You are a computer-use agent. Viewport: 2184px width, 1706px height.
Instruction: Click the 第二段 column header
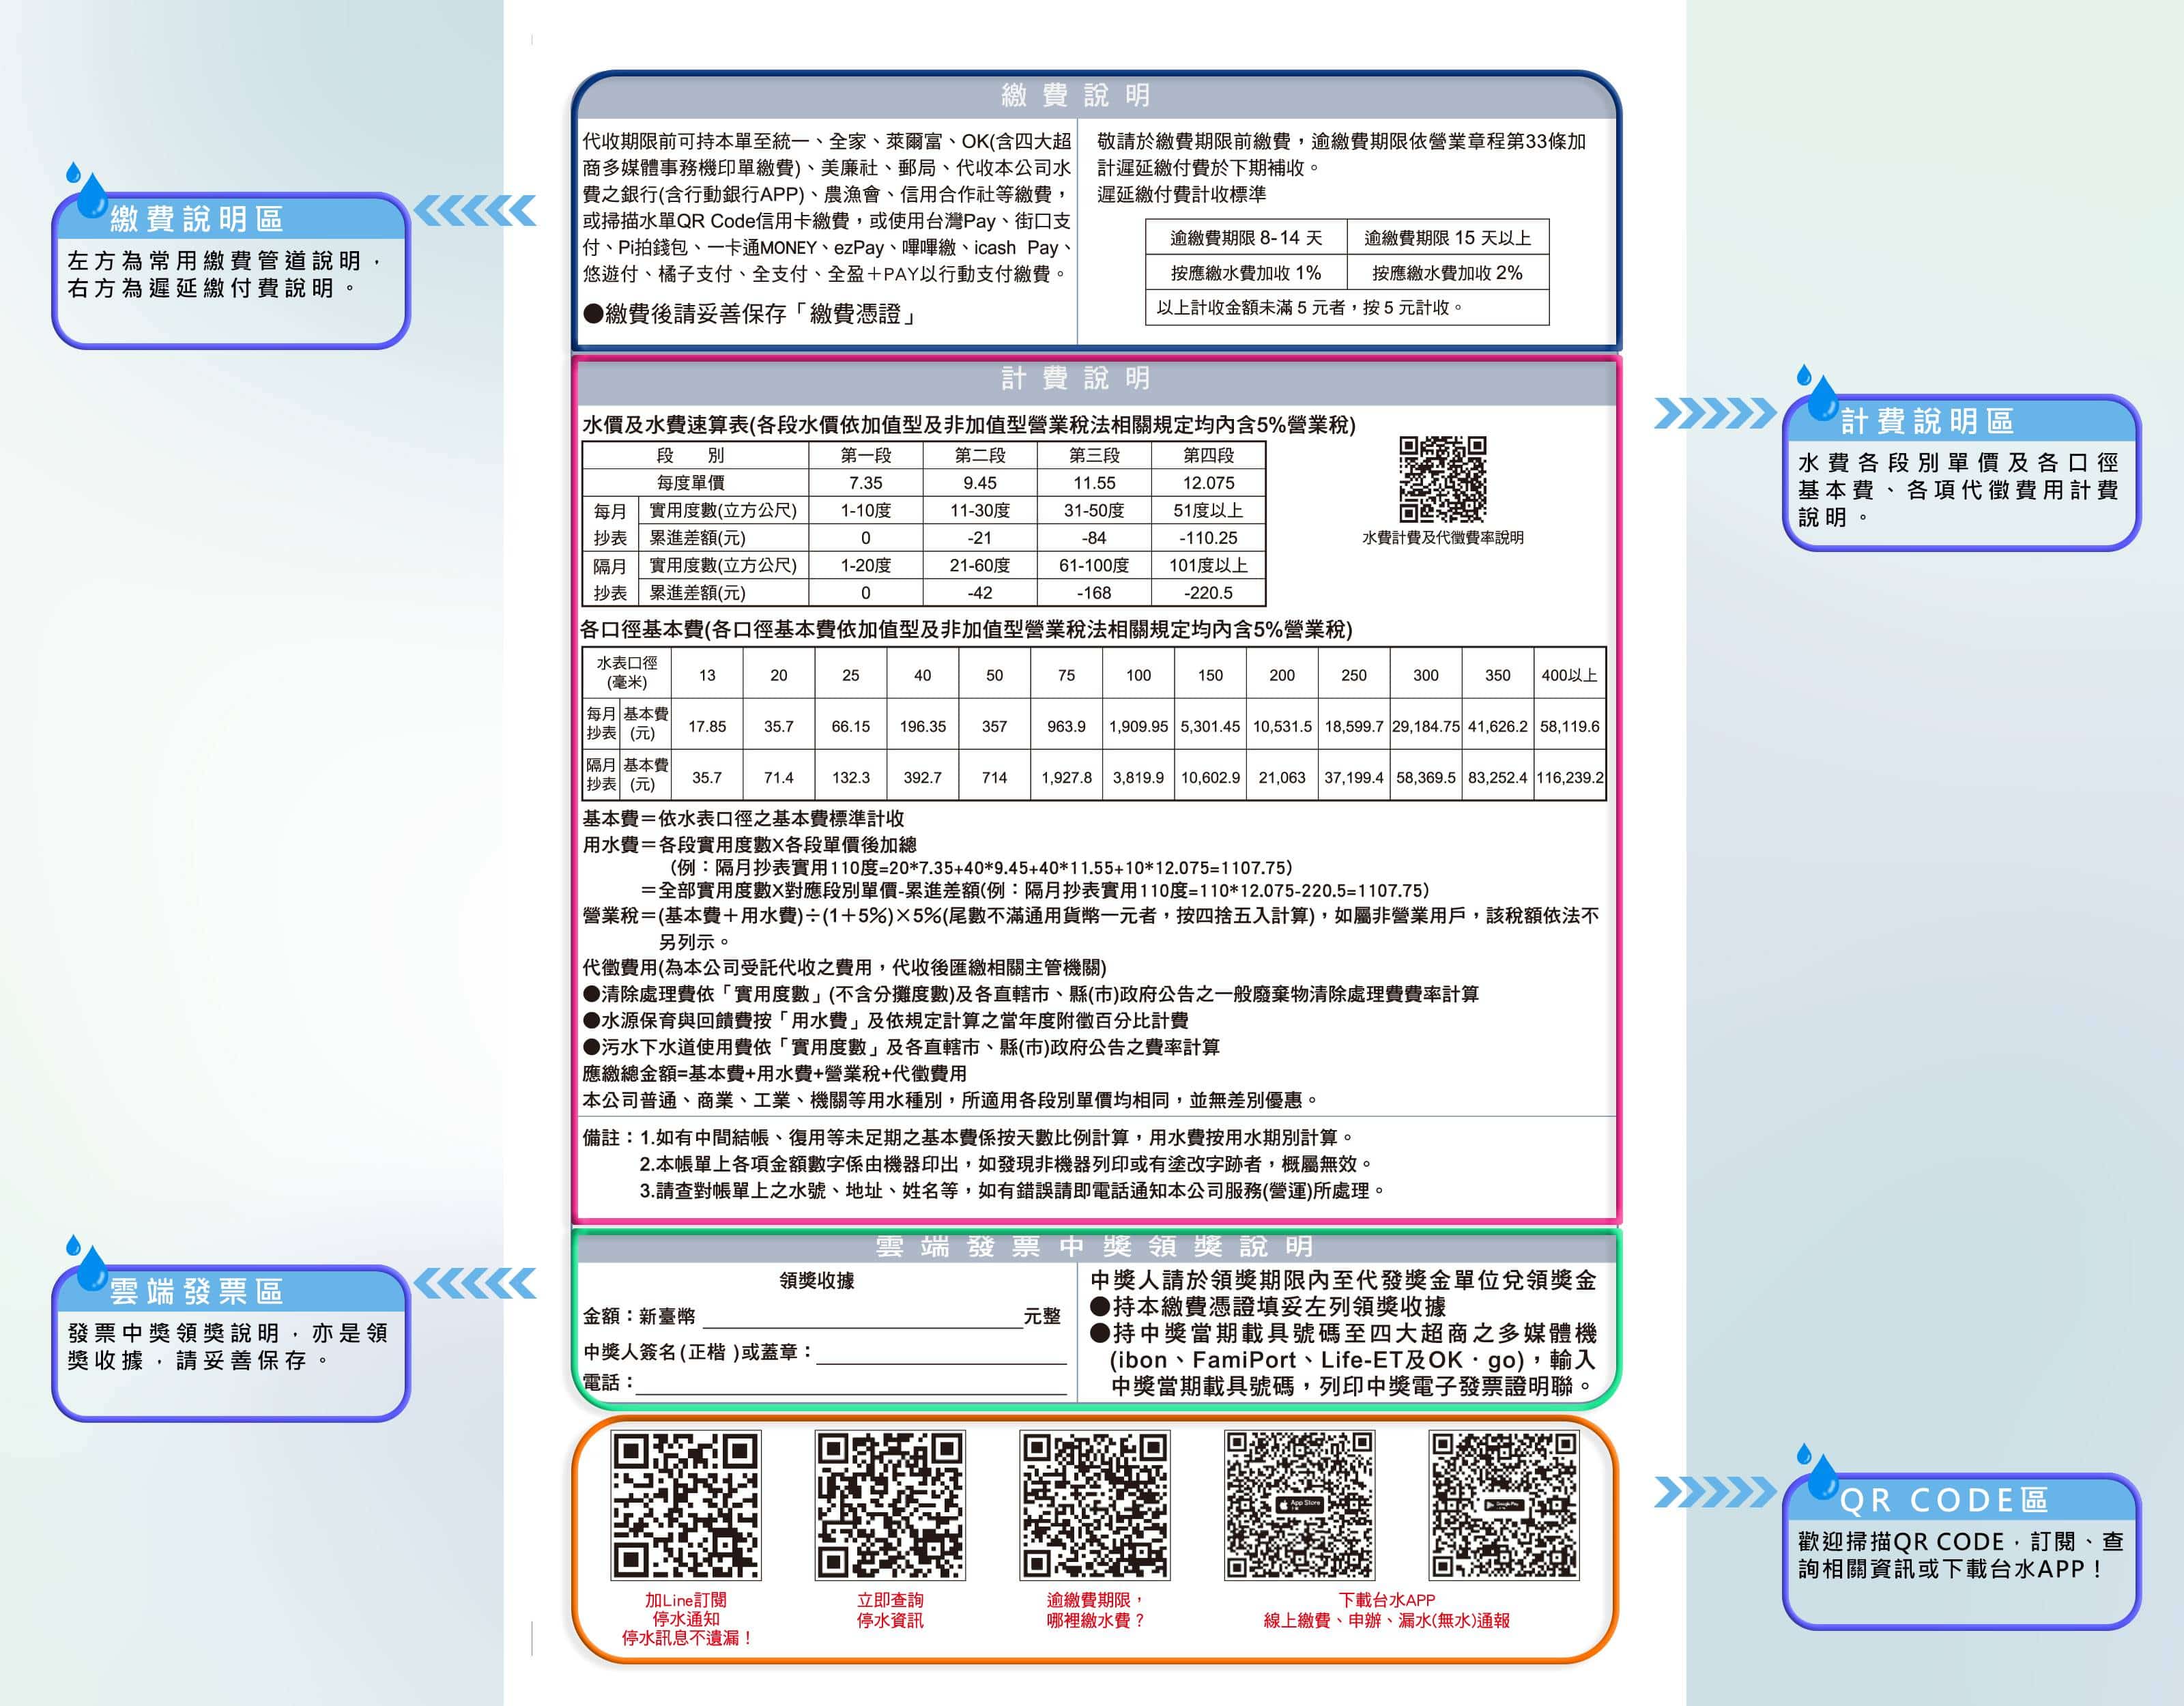click(980, 455)
